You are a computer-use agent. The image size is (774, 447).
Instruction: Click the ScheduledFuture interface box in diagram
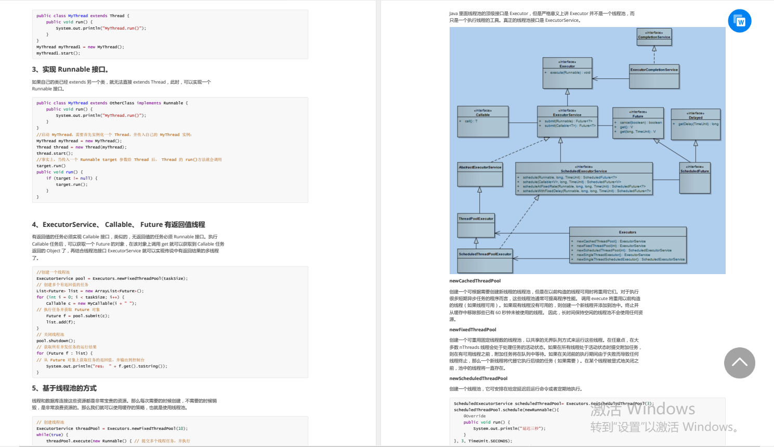pos(695,178)
